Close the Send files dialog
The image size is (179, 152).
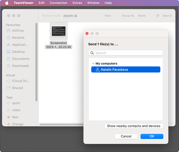[87, 34]
